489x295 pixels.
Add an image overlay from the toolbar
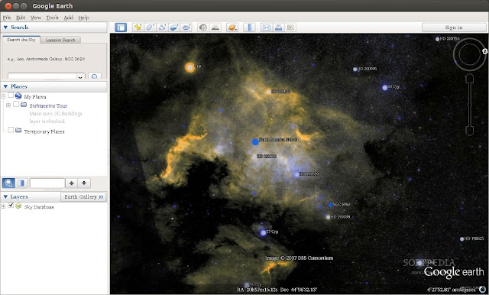(174, 28)
